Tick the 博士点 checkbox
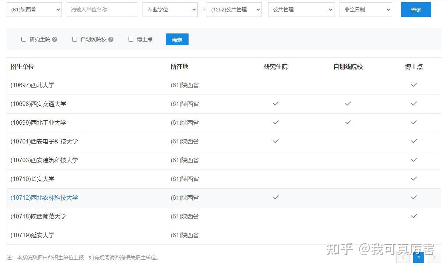The image size is (446, 267). point(131,39)
